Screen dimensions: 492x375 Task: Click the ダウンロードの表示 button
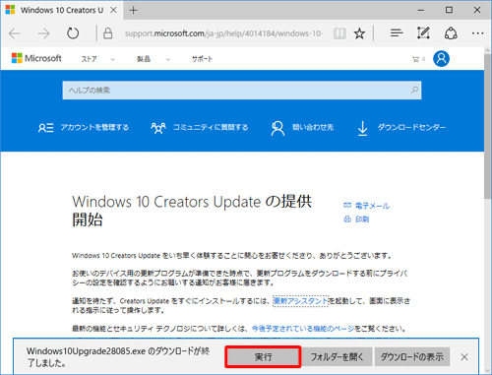(x=412, y=356)
